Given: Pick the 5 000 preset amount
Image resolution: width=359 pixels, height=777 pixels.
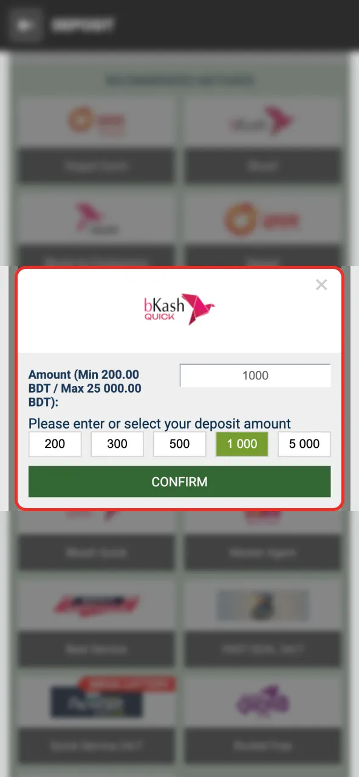Looking at the screenshot, I should pyautogui.click(x=304, y=444).
